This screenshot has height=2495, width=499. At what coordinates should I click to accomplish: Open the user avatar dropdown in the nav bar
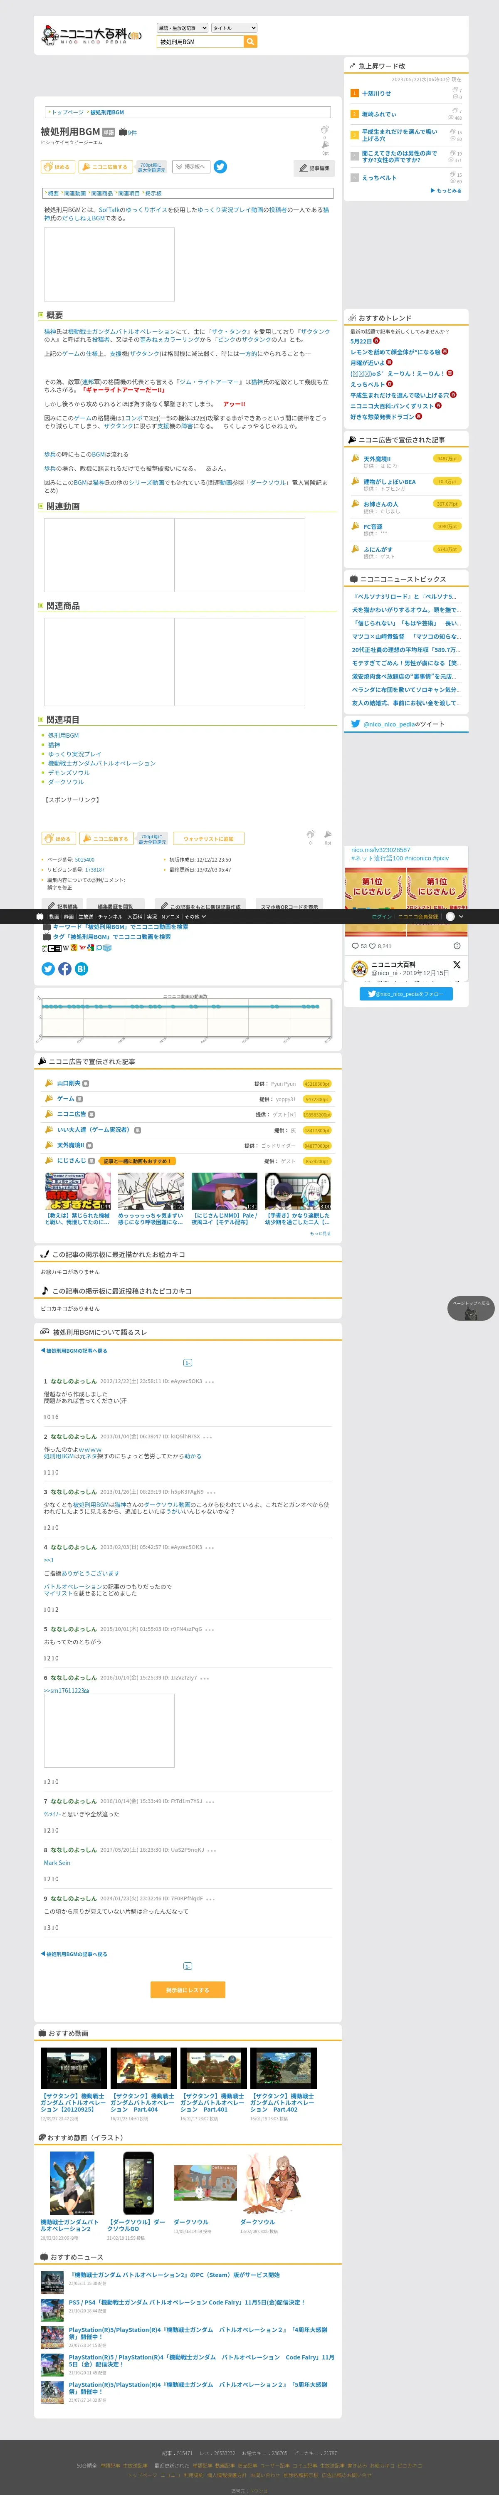click(455, 916)
